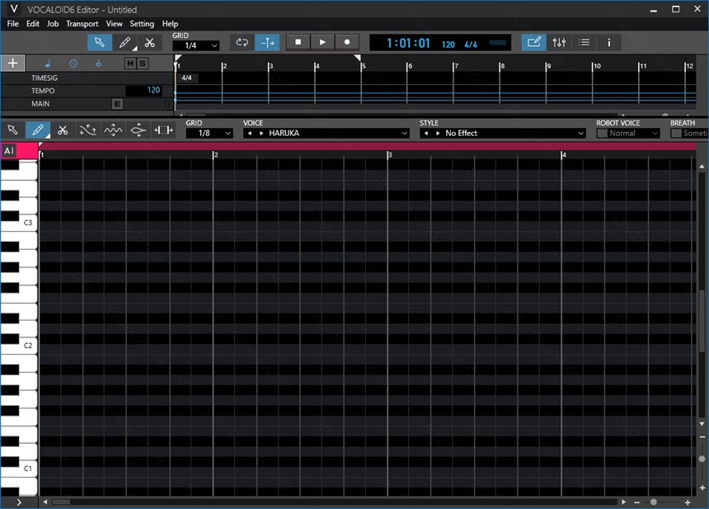Open the musical editor view icon
The image size is (709, 509).
pyautogui.click(x=533, y=43)
